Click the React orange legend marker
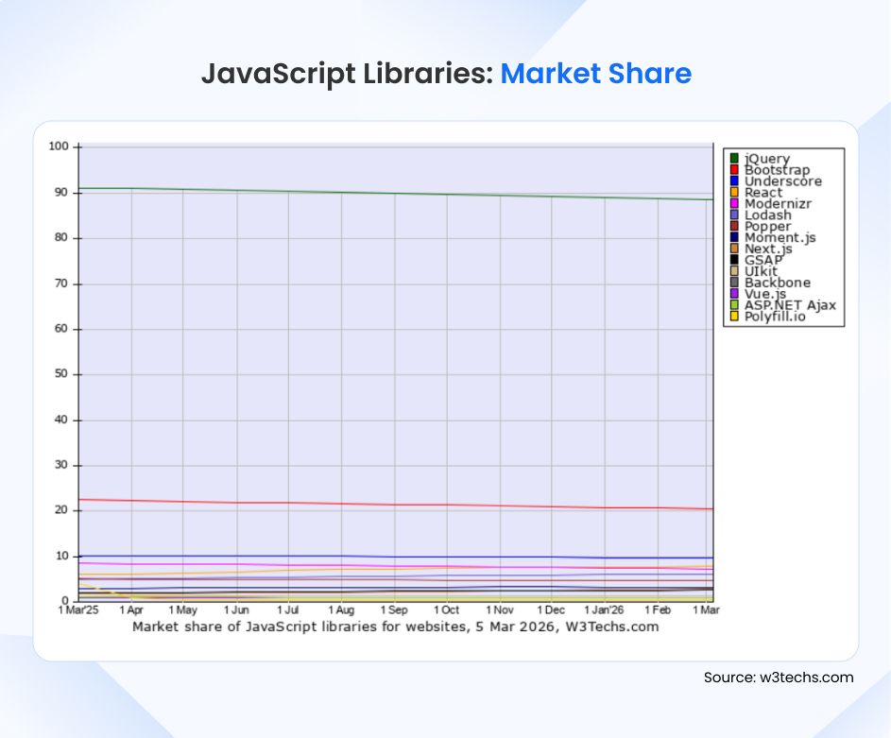 tap(732, 193)
